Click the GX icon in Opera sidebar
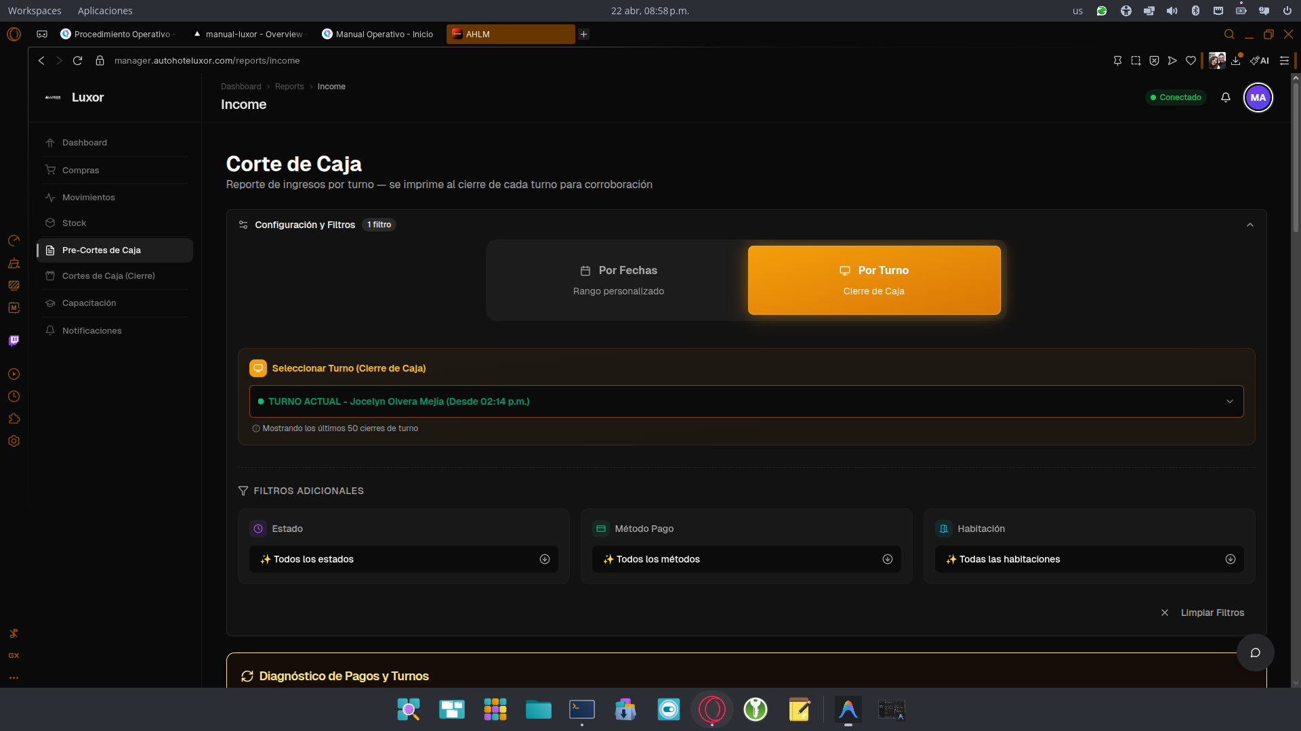Screen dimensions: 1301x731 coord(14,655)
